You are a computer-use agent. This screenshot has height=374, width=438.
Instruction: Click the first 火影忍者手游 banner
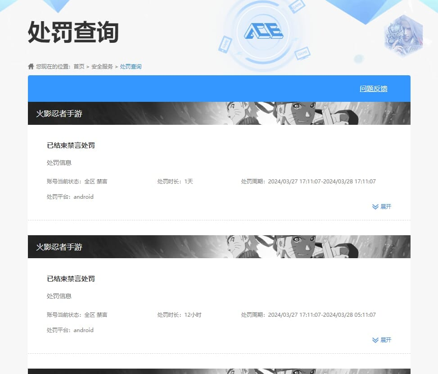coord(219,113)
